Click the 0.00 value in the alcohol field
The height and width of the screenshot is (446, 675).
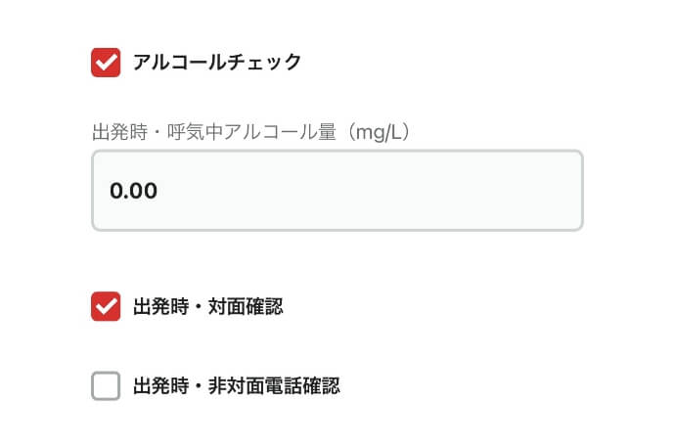click(133, 191)
